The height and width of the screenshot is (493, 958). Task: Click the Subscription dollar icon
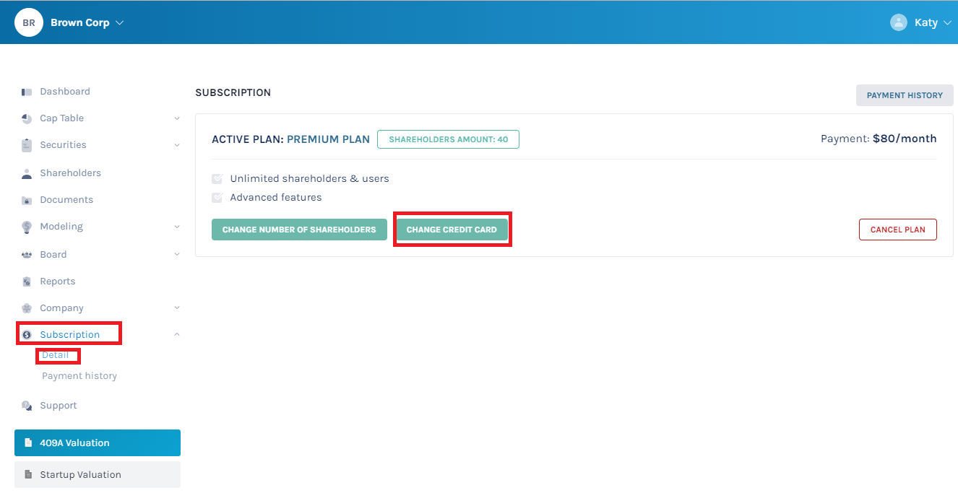pyautogui.click(x=26, y=333)
